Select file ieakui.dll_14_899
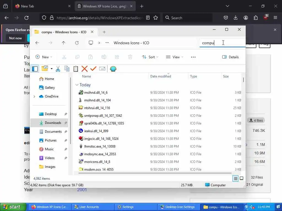 [96, 131]
